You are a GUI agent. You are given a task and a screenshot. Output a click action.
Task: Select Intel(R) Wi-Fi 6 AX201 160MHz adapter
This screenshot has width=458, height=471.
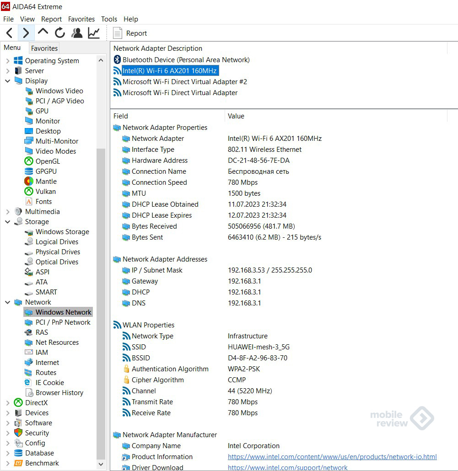(170, 71)
